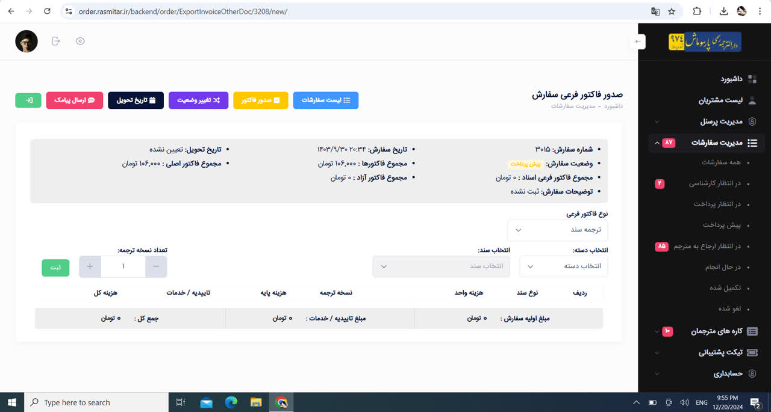Click the eye preview icon in header
This screenshot has height=412, width=771.
[x=80, y=42]
